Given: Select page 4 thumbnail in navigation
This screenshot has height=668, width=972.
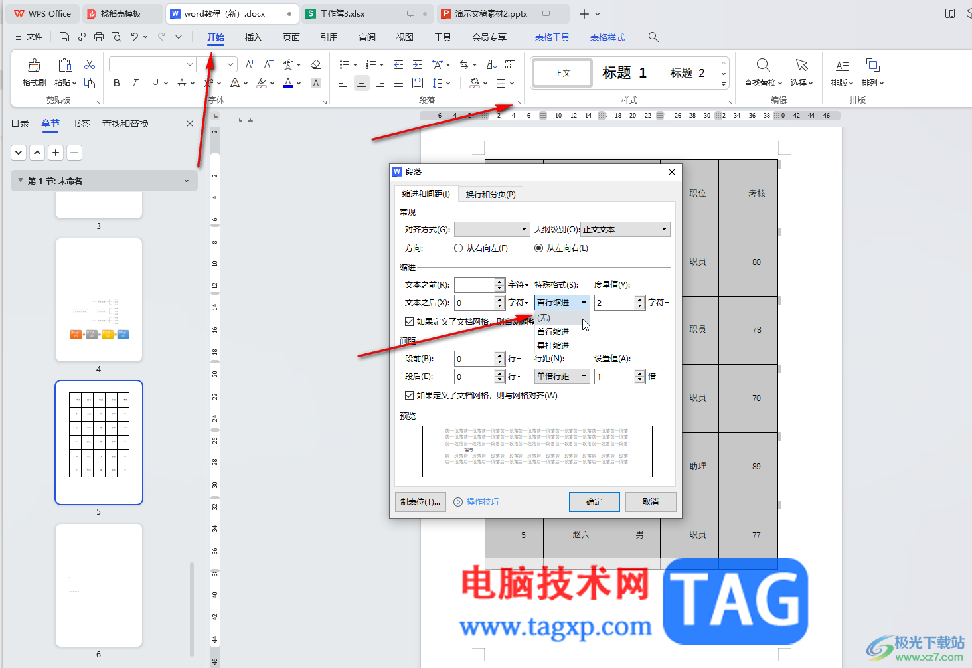Looking at the screenshot, I should point(99,299).
